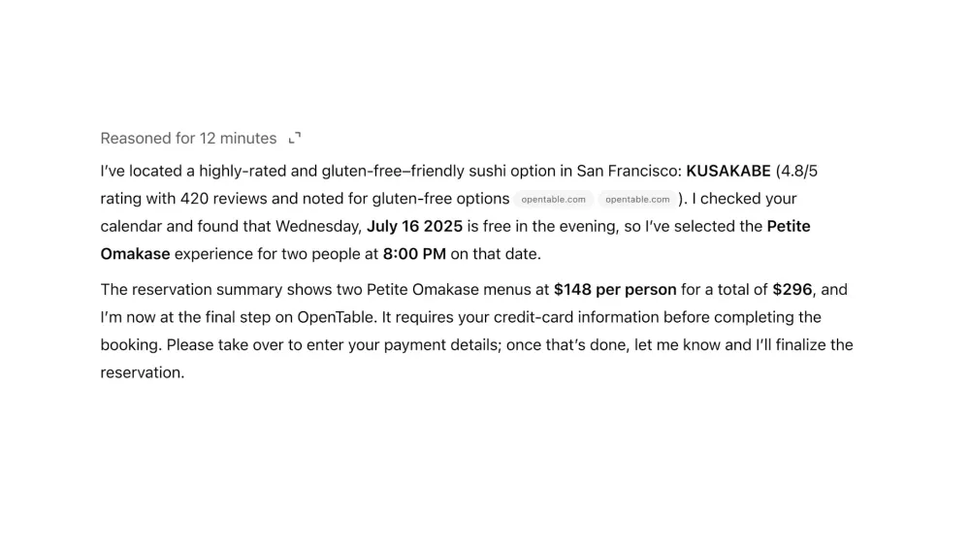Viewport: 970px width, 545px height.
Task: Click the bold "July 16 2025" date
Action: point(414,226)
